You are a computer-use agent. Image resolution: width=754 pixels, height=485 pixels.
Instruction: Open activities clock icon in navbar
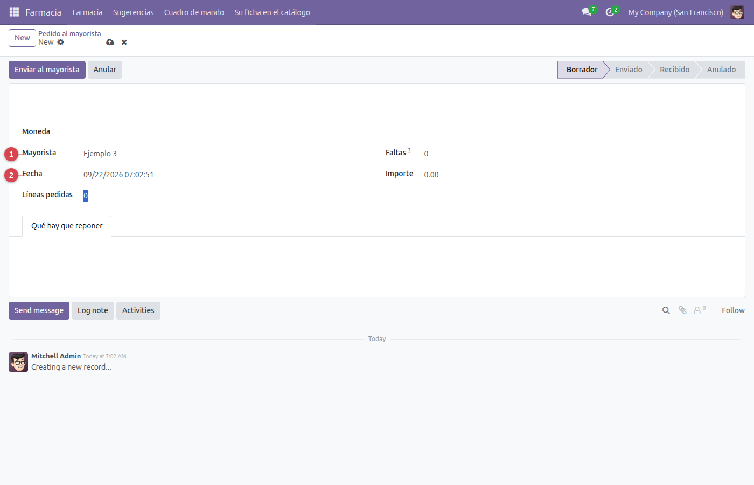pos(610,12)
